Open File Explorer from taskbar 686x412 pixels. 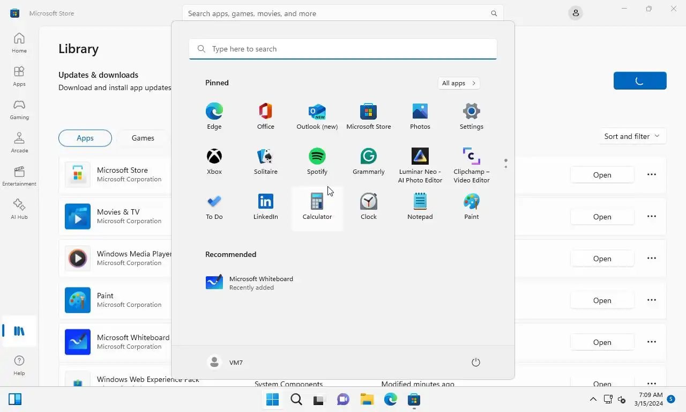(x=367, y=400)
